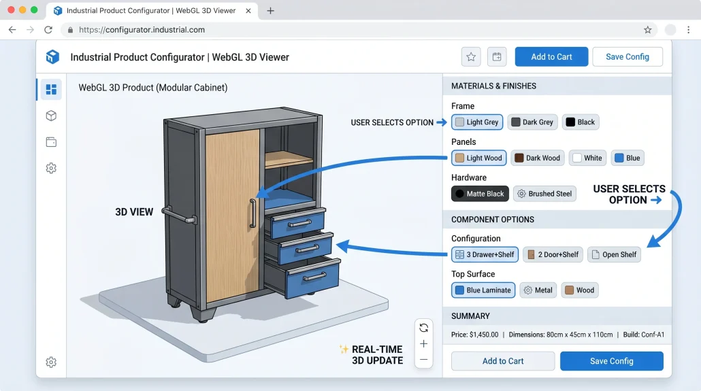Click the star favorite icon in app header
Image resolution: width=701 pixels, height=391 pixels.
click(x=471, y=56)
